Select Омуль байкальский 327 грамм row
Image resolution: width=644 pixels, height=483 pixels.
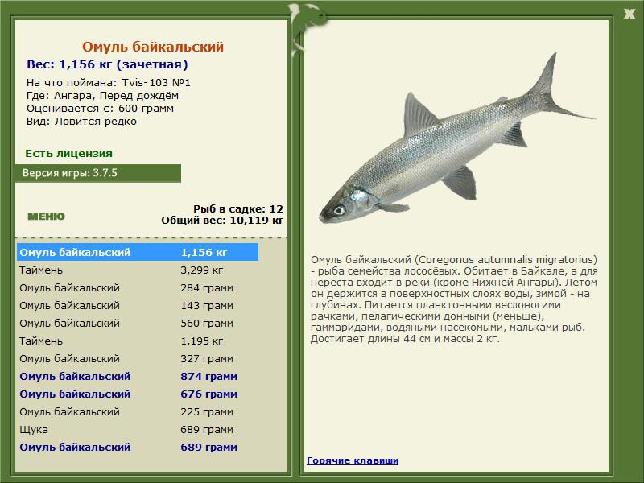(138, 358)
